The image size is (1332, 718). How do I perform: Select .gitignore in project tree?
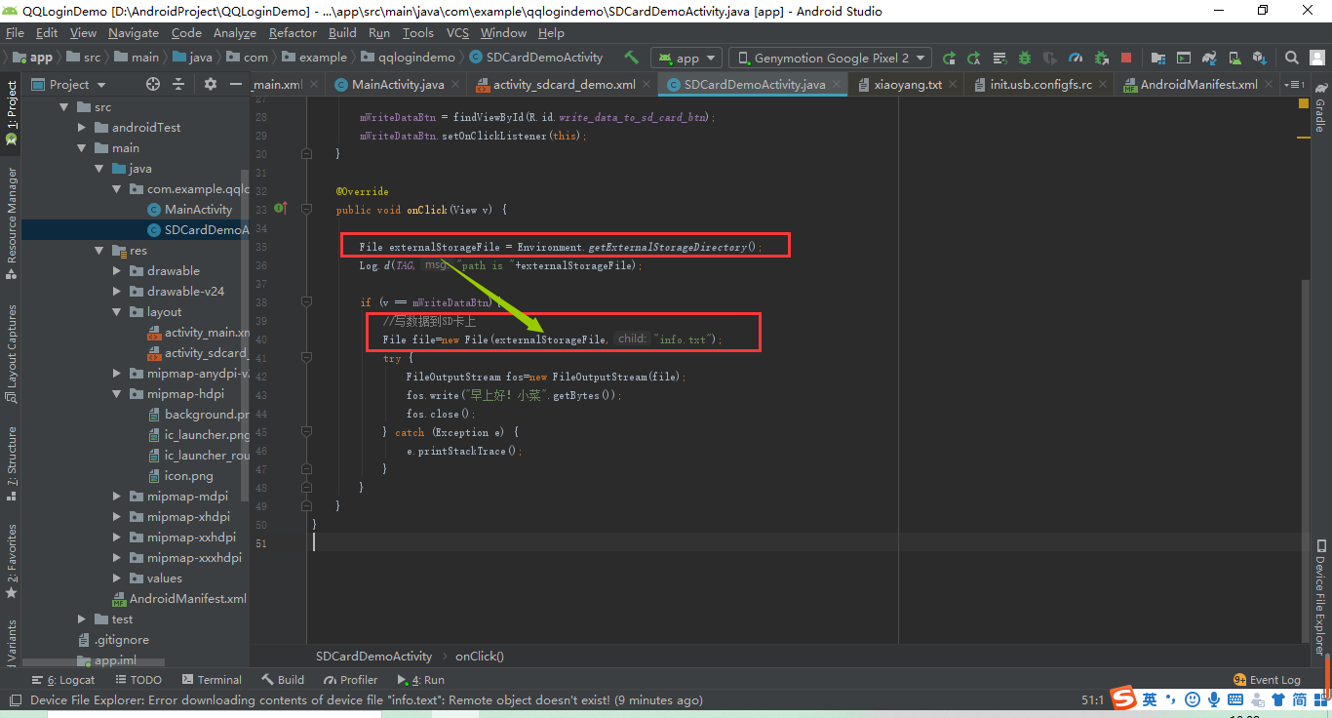(x=121, y=640)
